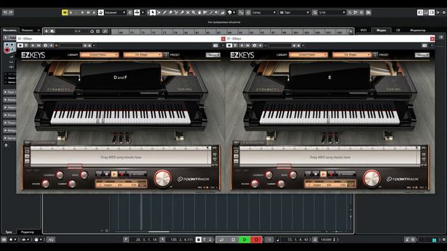Open the Menu button in right EZkeys
The width and height of the screenshot is (447, 251).
[x=422, y=55]
